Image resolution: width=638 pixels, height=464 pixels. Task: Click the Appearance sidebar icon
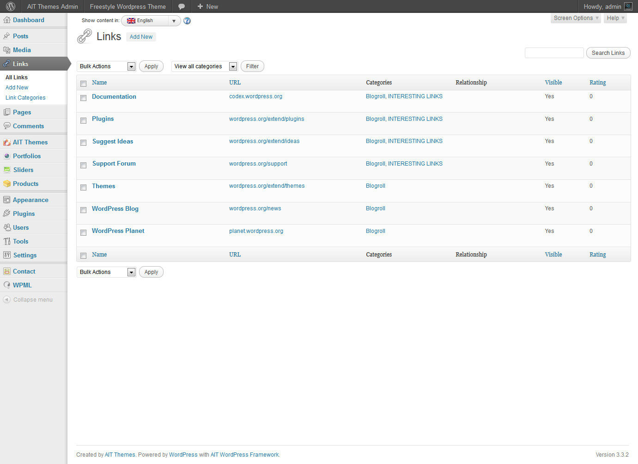(x=7, y=200)
